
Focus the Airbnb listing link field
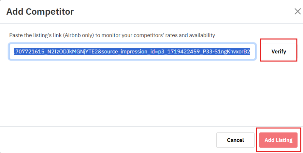(x=132, y=52)
